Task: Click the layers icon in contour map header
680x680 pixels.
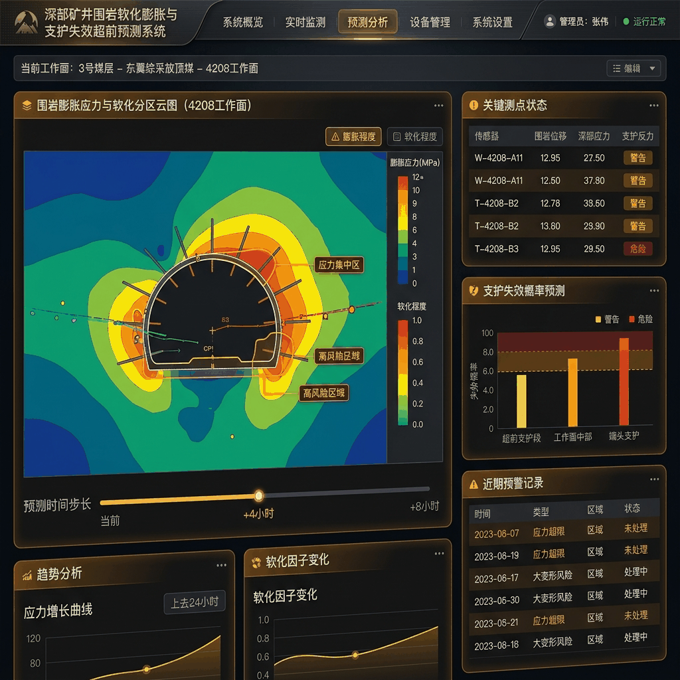Action: (27, 106)
